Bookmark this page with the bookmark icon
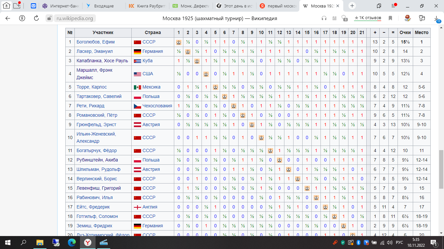Image resolution: width=444 pixels, height=249 pixels. (390, 18)
